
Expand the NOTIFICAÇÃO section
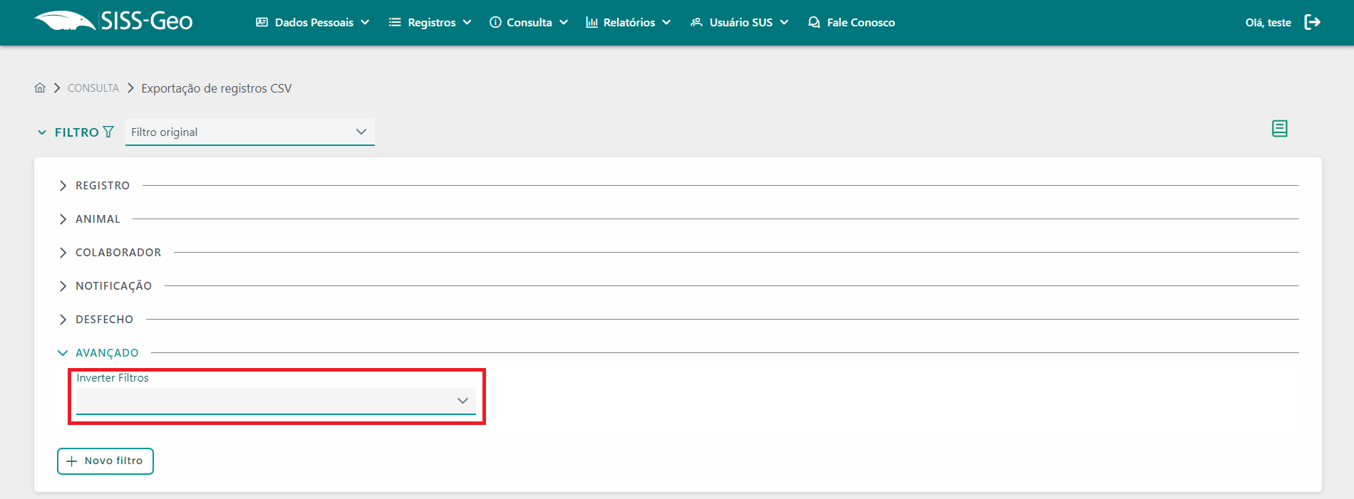click(113, 286)
